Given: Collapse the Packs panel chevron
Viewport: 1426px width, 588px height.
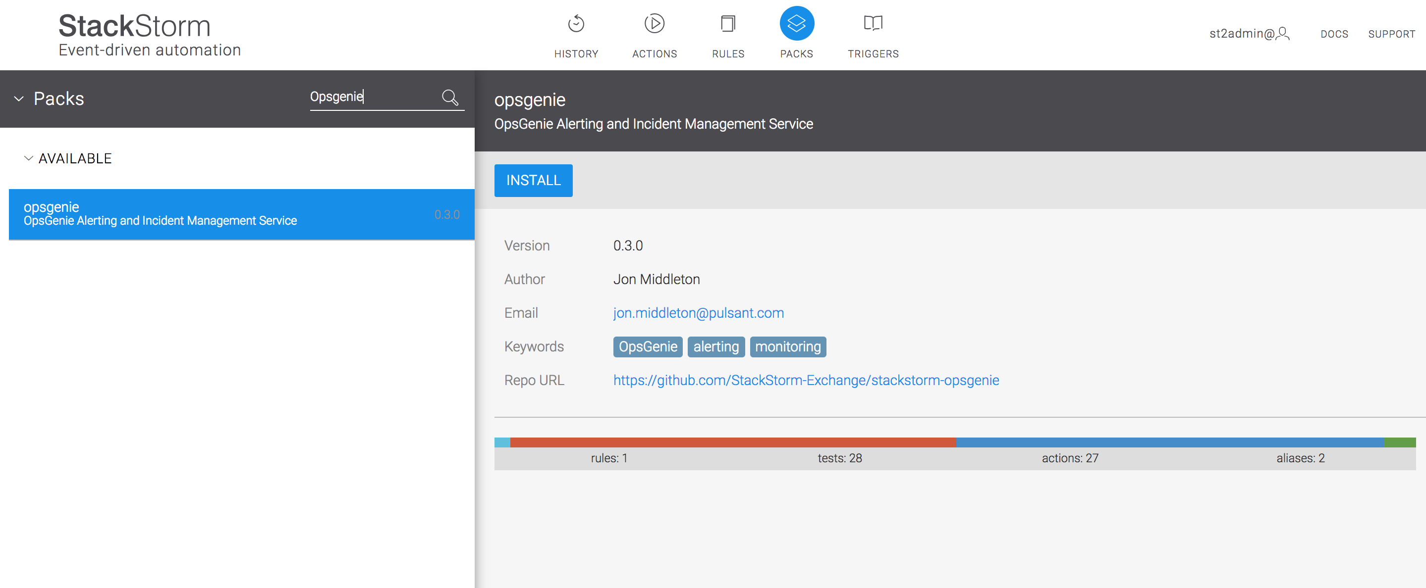Looking at the screenshot, I should coord(19,99).
